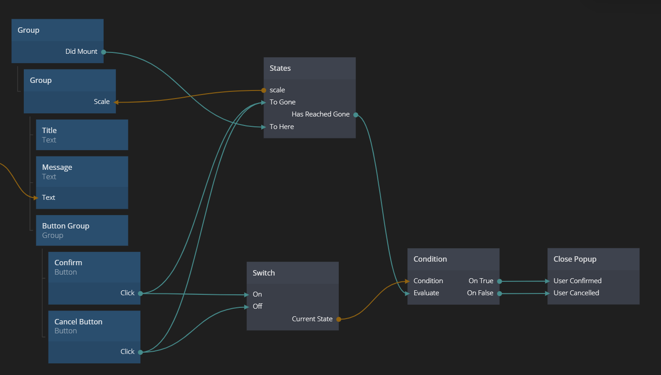This screenshot has height=375, width=661.
Task: Select the Message text node
Action: tap(82, 172)
